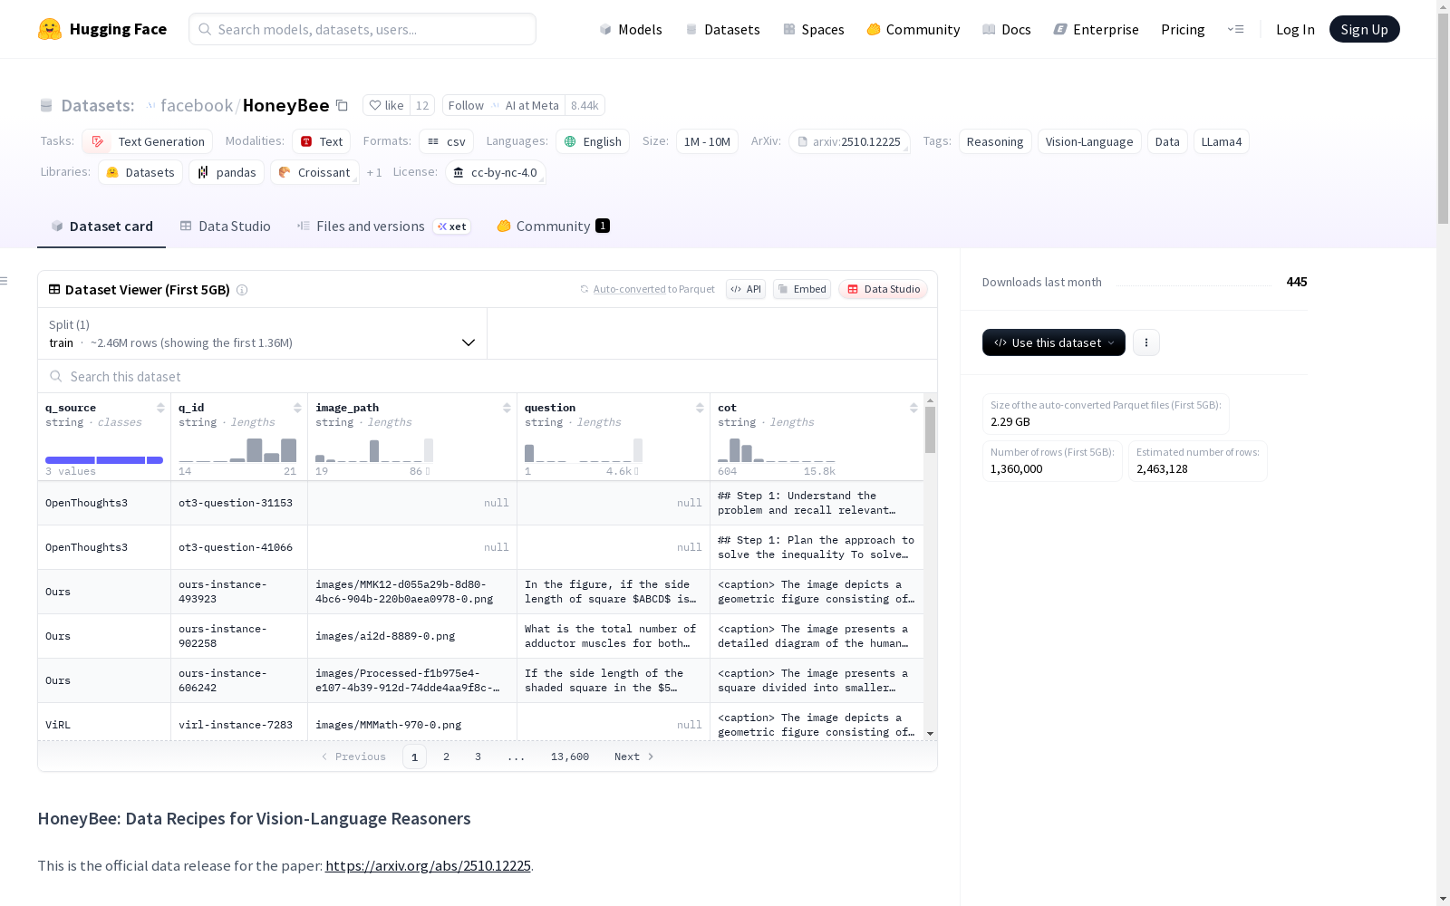Copy dataset name with copy icon
This screenshot has height=906, width=1450.
(x=342, y=105)
